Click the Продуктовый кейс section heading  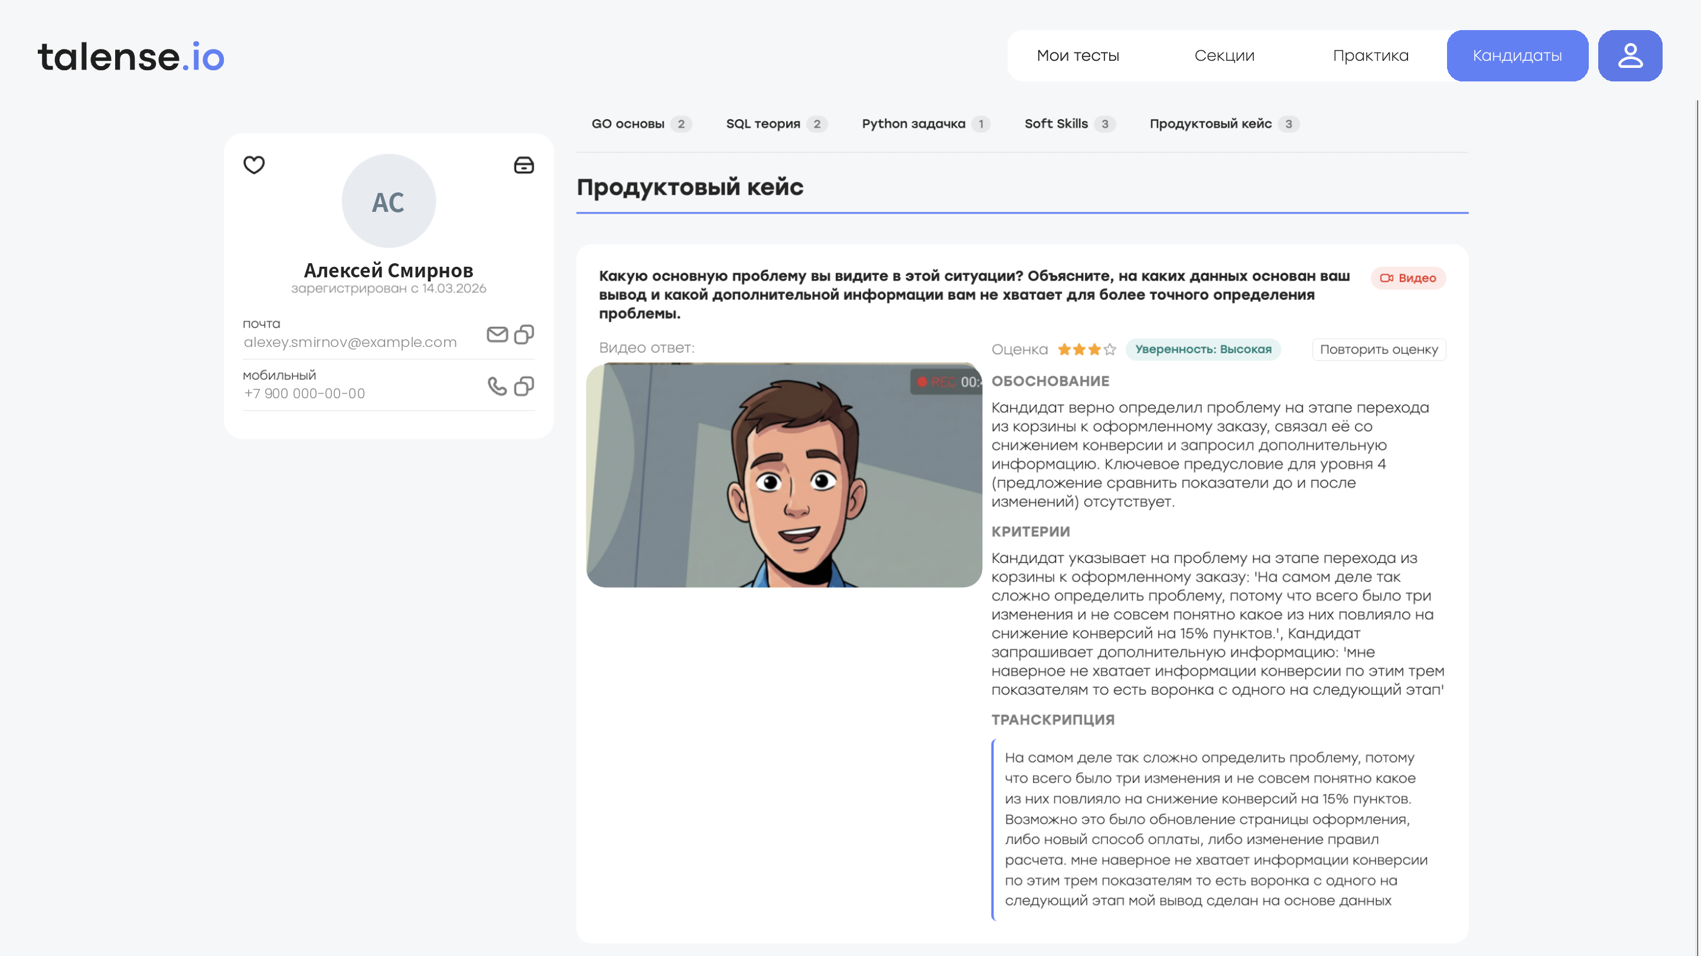click(689, 188)
